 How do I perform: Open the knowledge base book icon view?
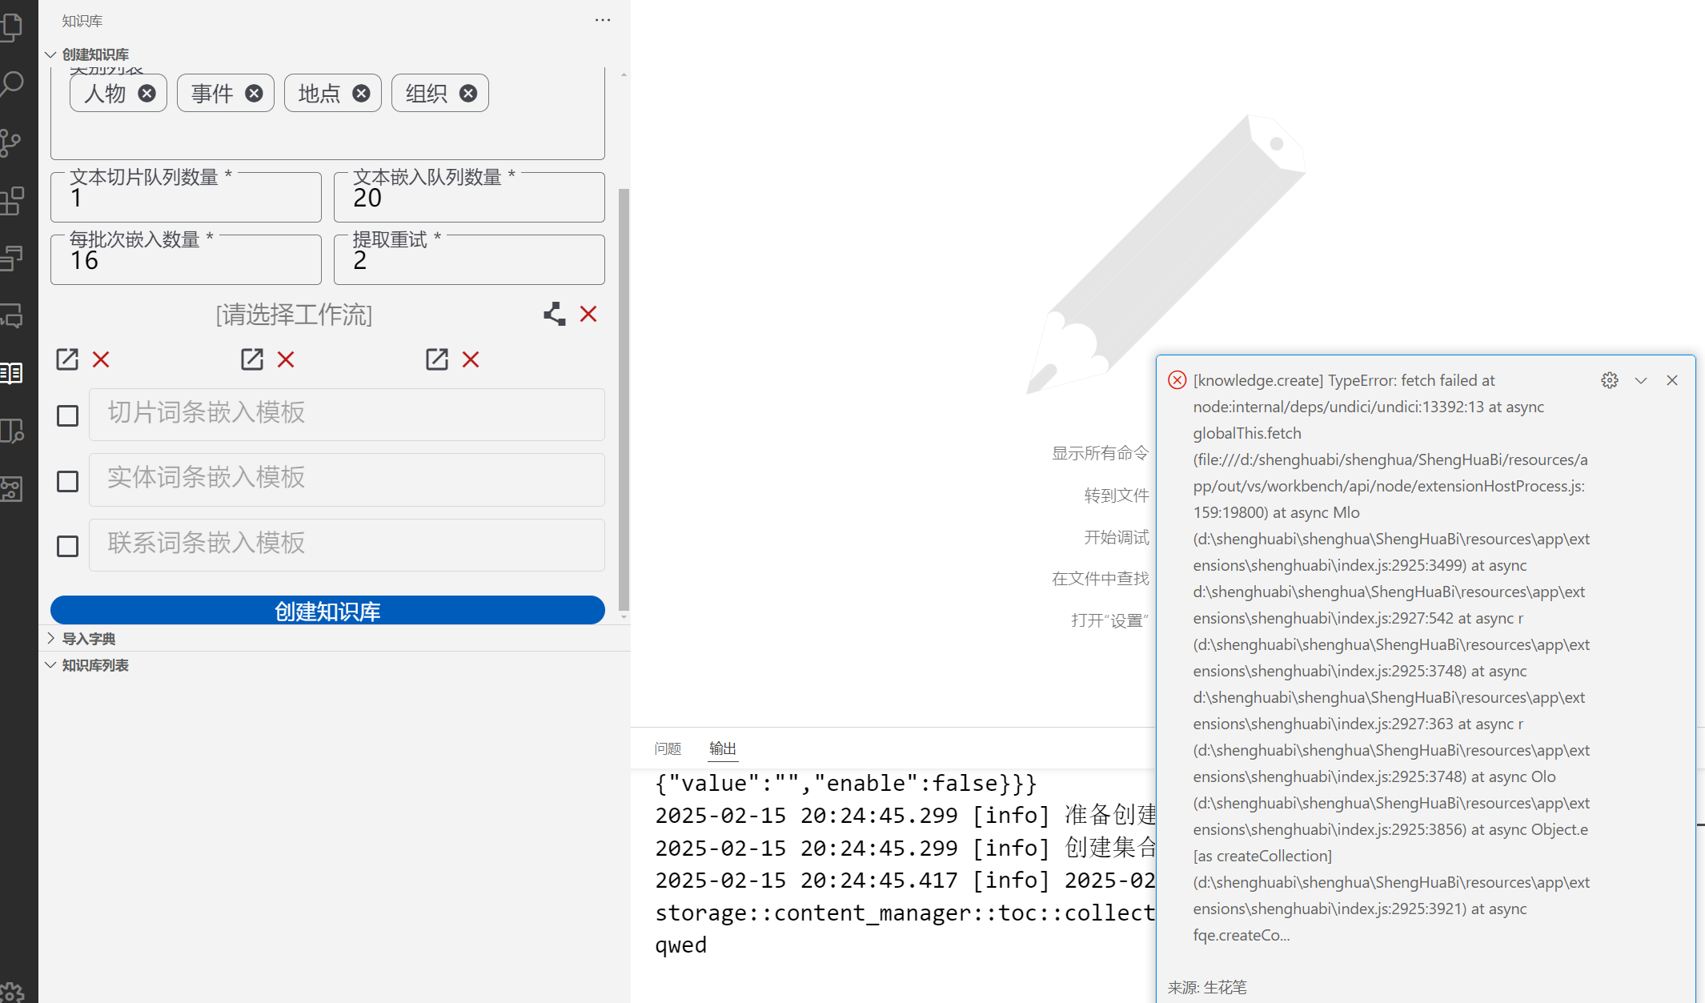tap(12, 373)
